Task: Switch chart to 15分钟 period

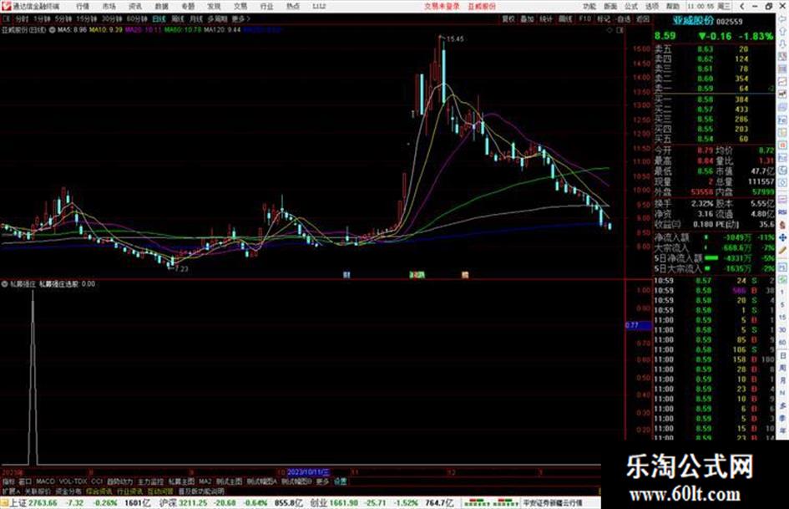Action: pos(87,18)
